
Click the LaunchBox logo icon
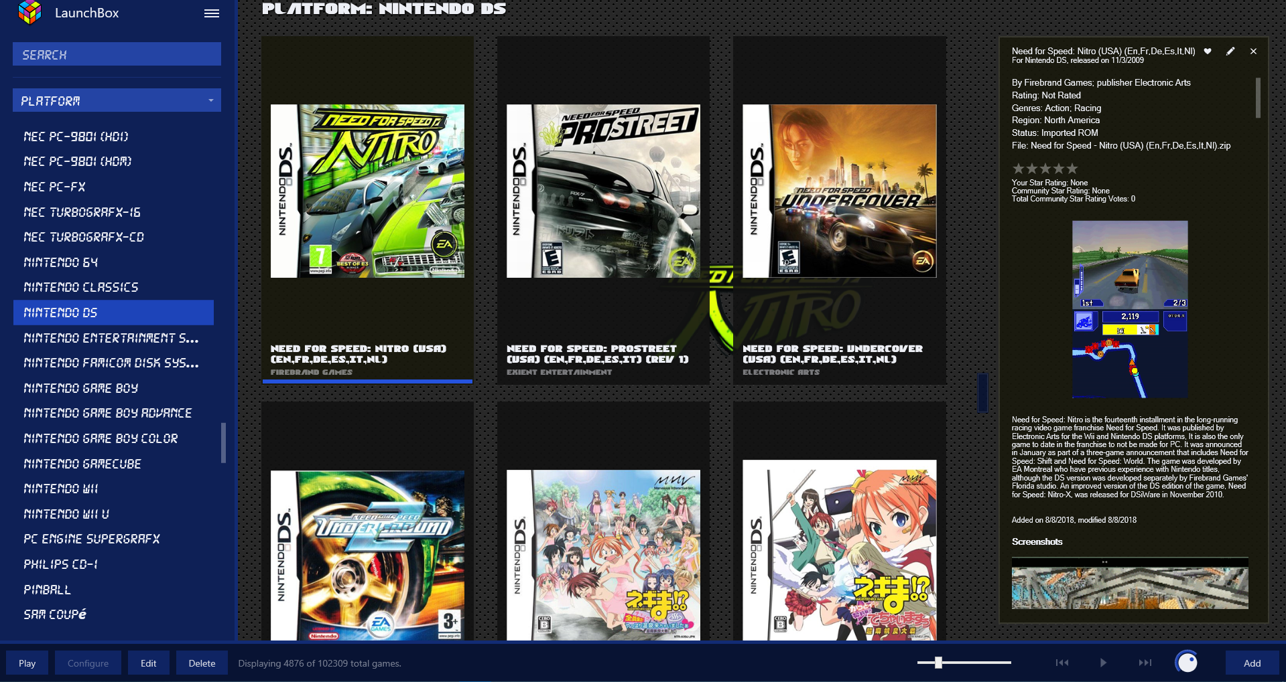29,13
